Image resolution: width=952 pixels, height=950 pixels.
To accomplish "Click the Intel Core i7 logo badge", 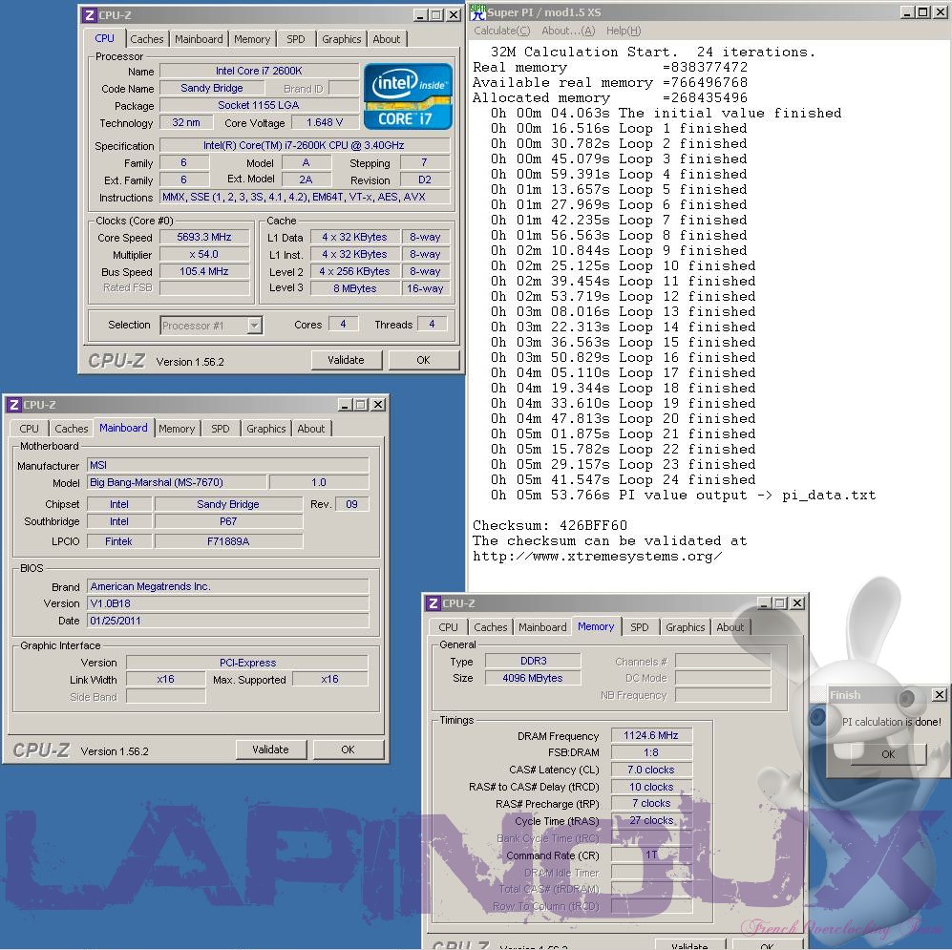I will pyautogui.click(x=408, y=95).
